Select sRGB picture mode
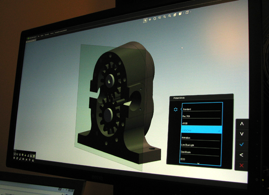The image size is (269, 195). tap(202, 123)
